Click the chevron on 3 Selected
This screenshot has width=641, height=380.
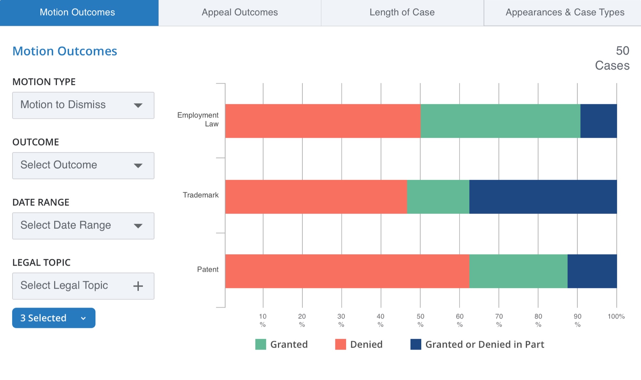point(83,318)
